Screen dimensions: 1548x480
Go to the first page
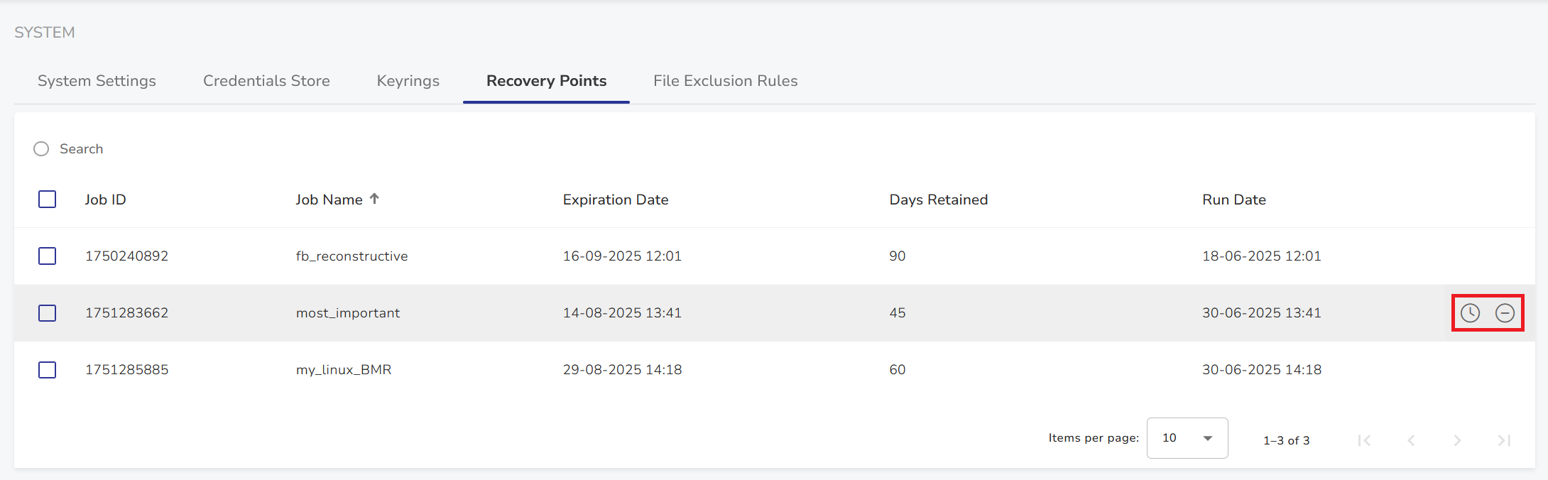[1364, 440]
